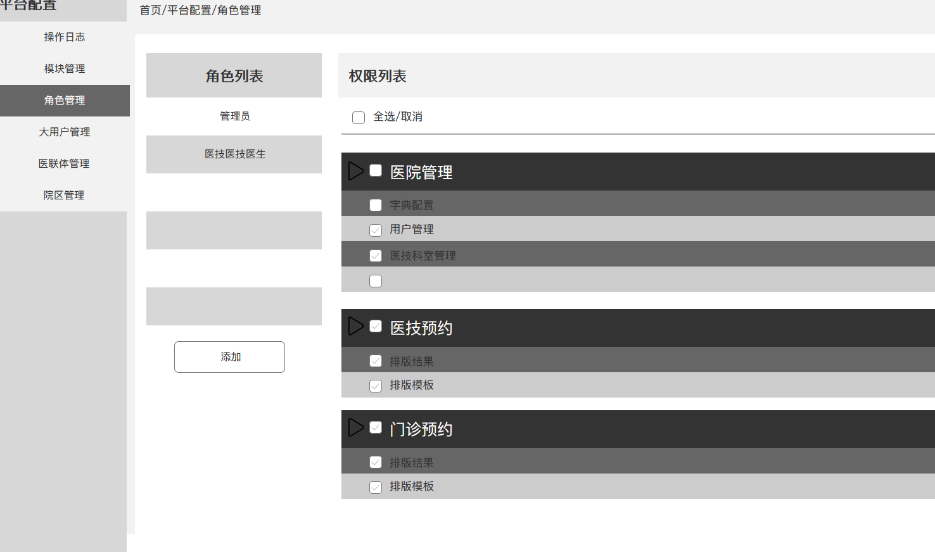Select the 医技医技医生 role

pos(234,154)
